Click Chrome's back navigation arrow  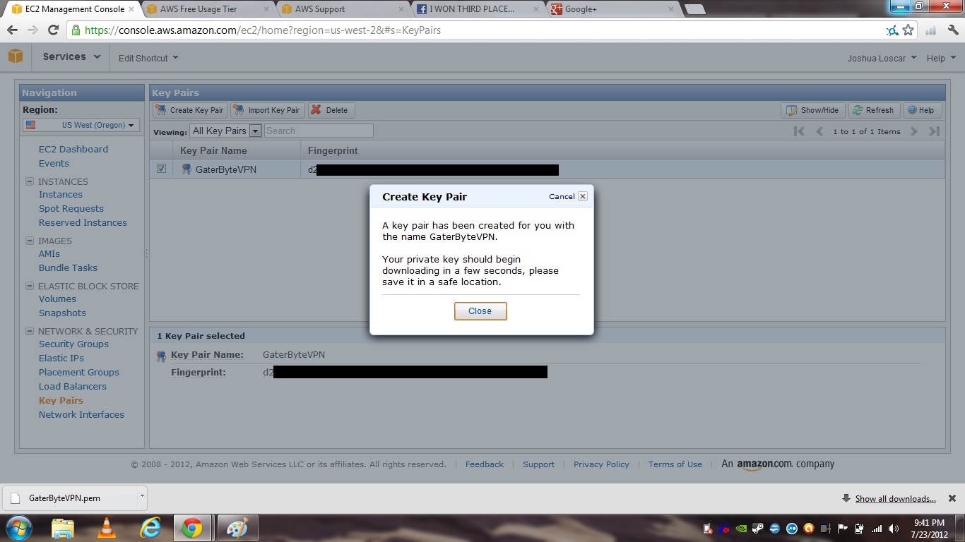[12, 30]
